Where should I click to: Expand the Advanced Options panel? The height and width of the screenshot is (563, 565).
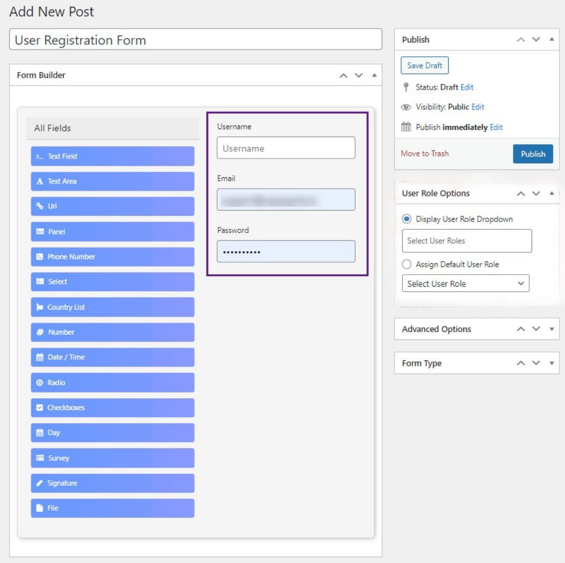[551, 329]
